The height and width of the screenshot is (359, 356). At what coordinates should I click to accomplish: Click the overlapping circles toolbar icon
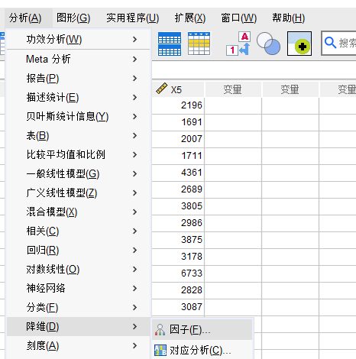[268, 44]
